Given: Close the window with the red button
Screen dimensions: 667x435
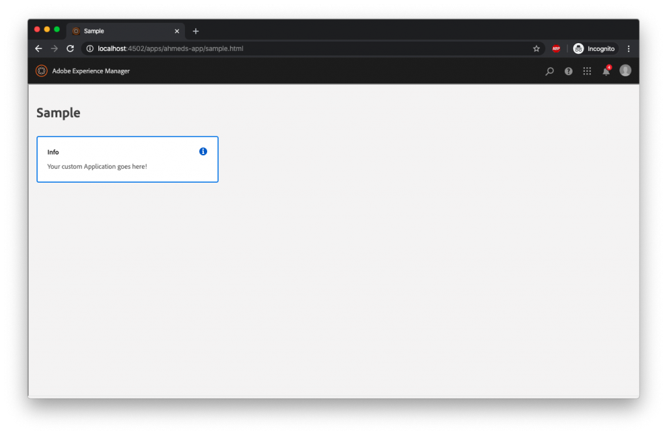Looking at the screenshot, I should pyautogui.click(x=37, y=29).
